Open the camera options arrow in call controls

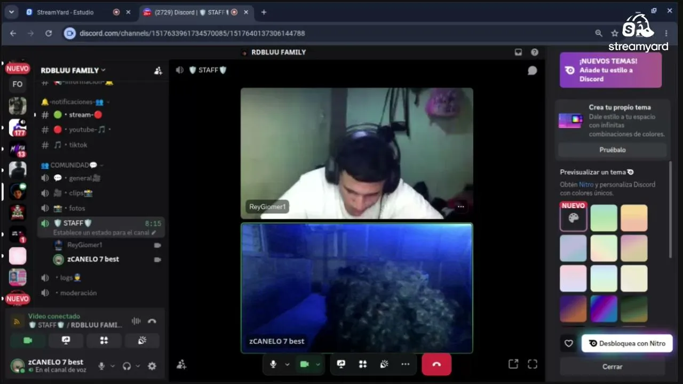click(318, 364)
